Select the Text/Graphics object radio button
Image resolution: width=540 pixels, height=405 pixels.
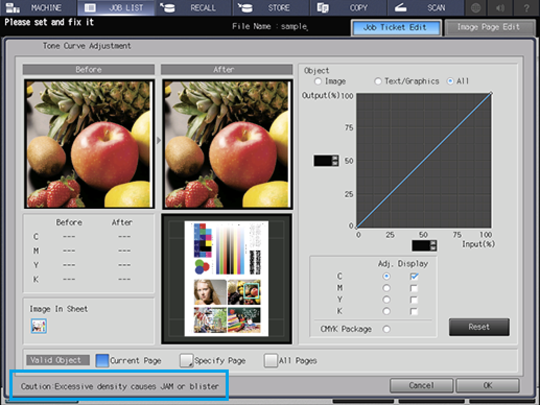378,81
